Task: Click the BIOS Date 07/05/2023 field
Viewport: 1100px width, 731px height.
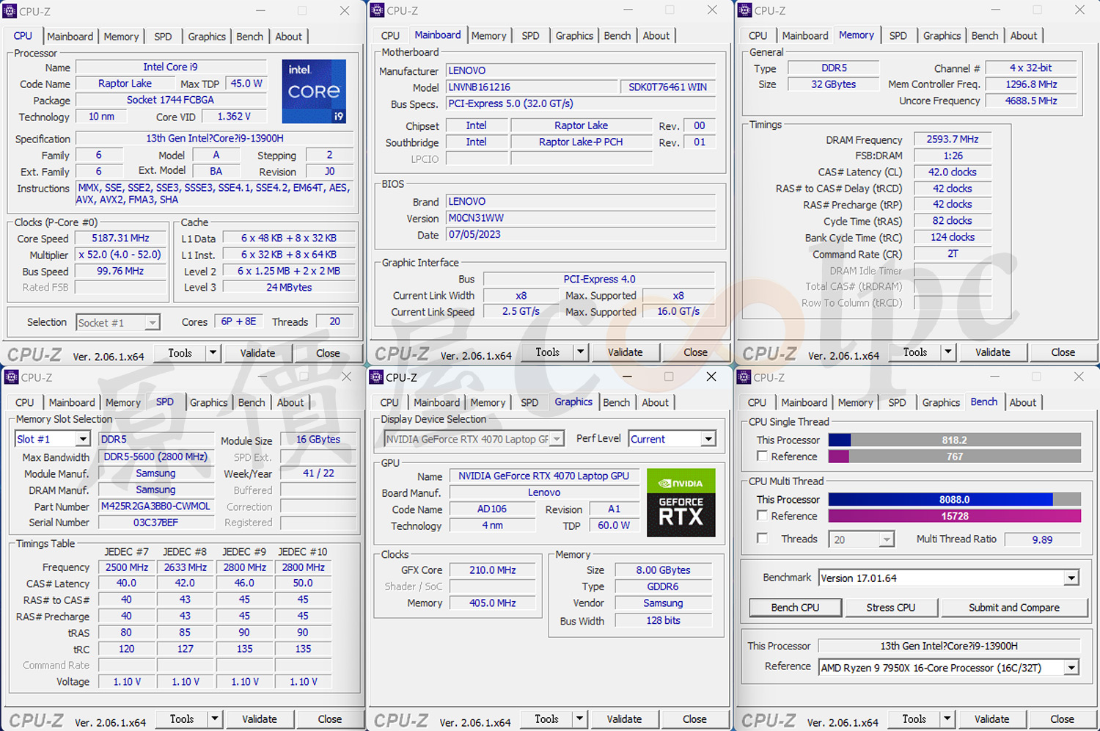Action: 581,235
